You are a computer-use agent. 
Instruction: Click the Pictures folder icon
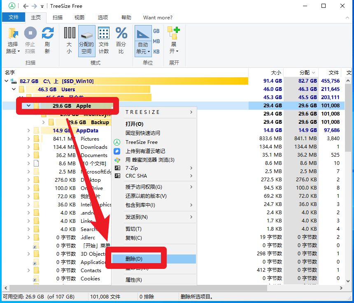click(36, 139)
